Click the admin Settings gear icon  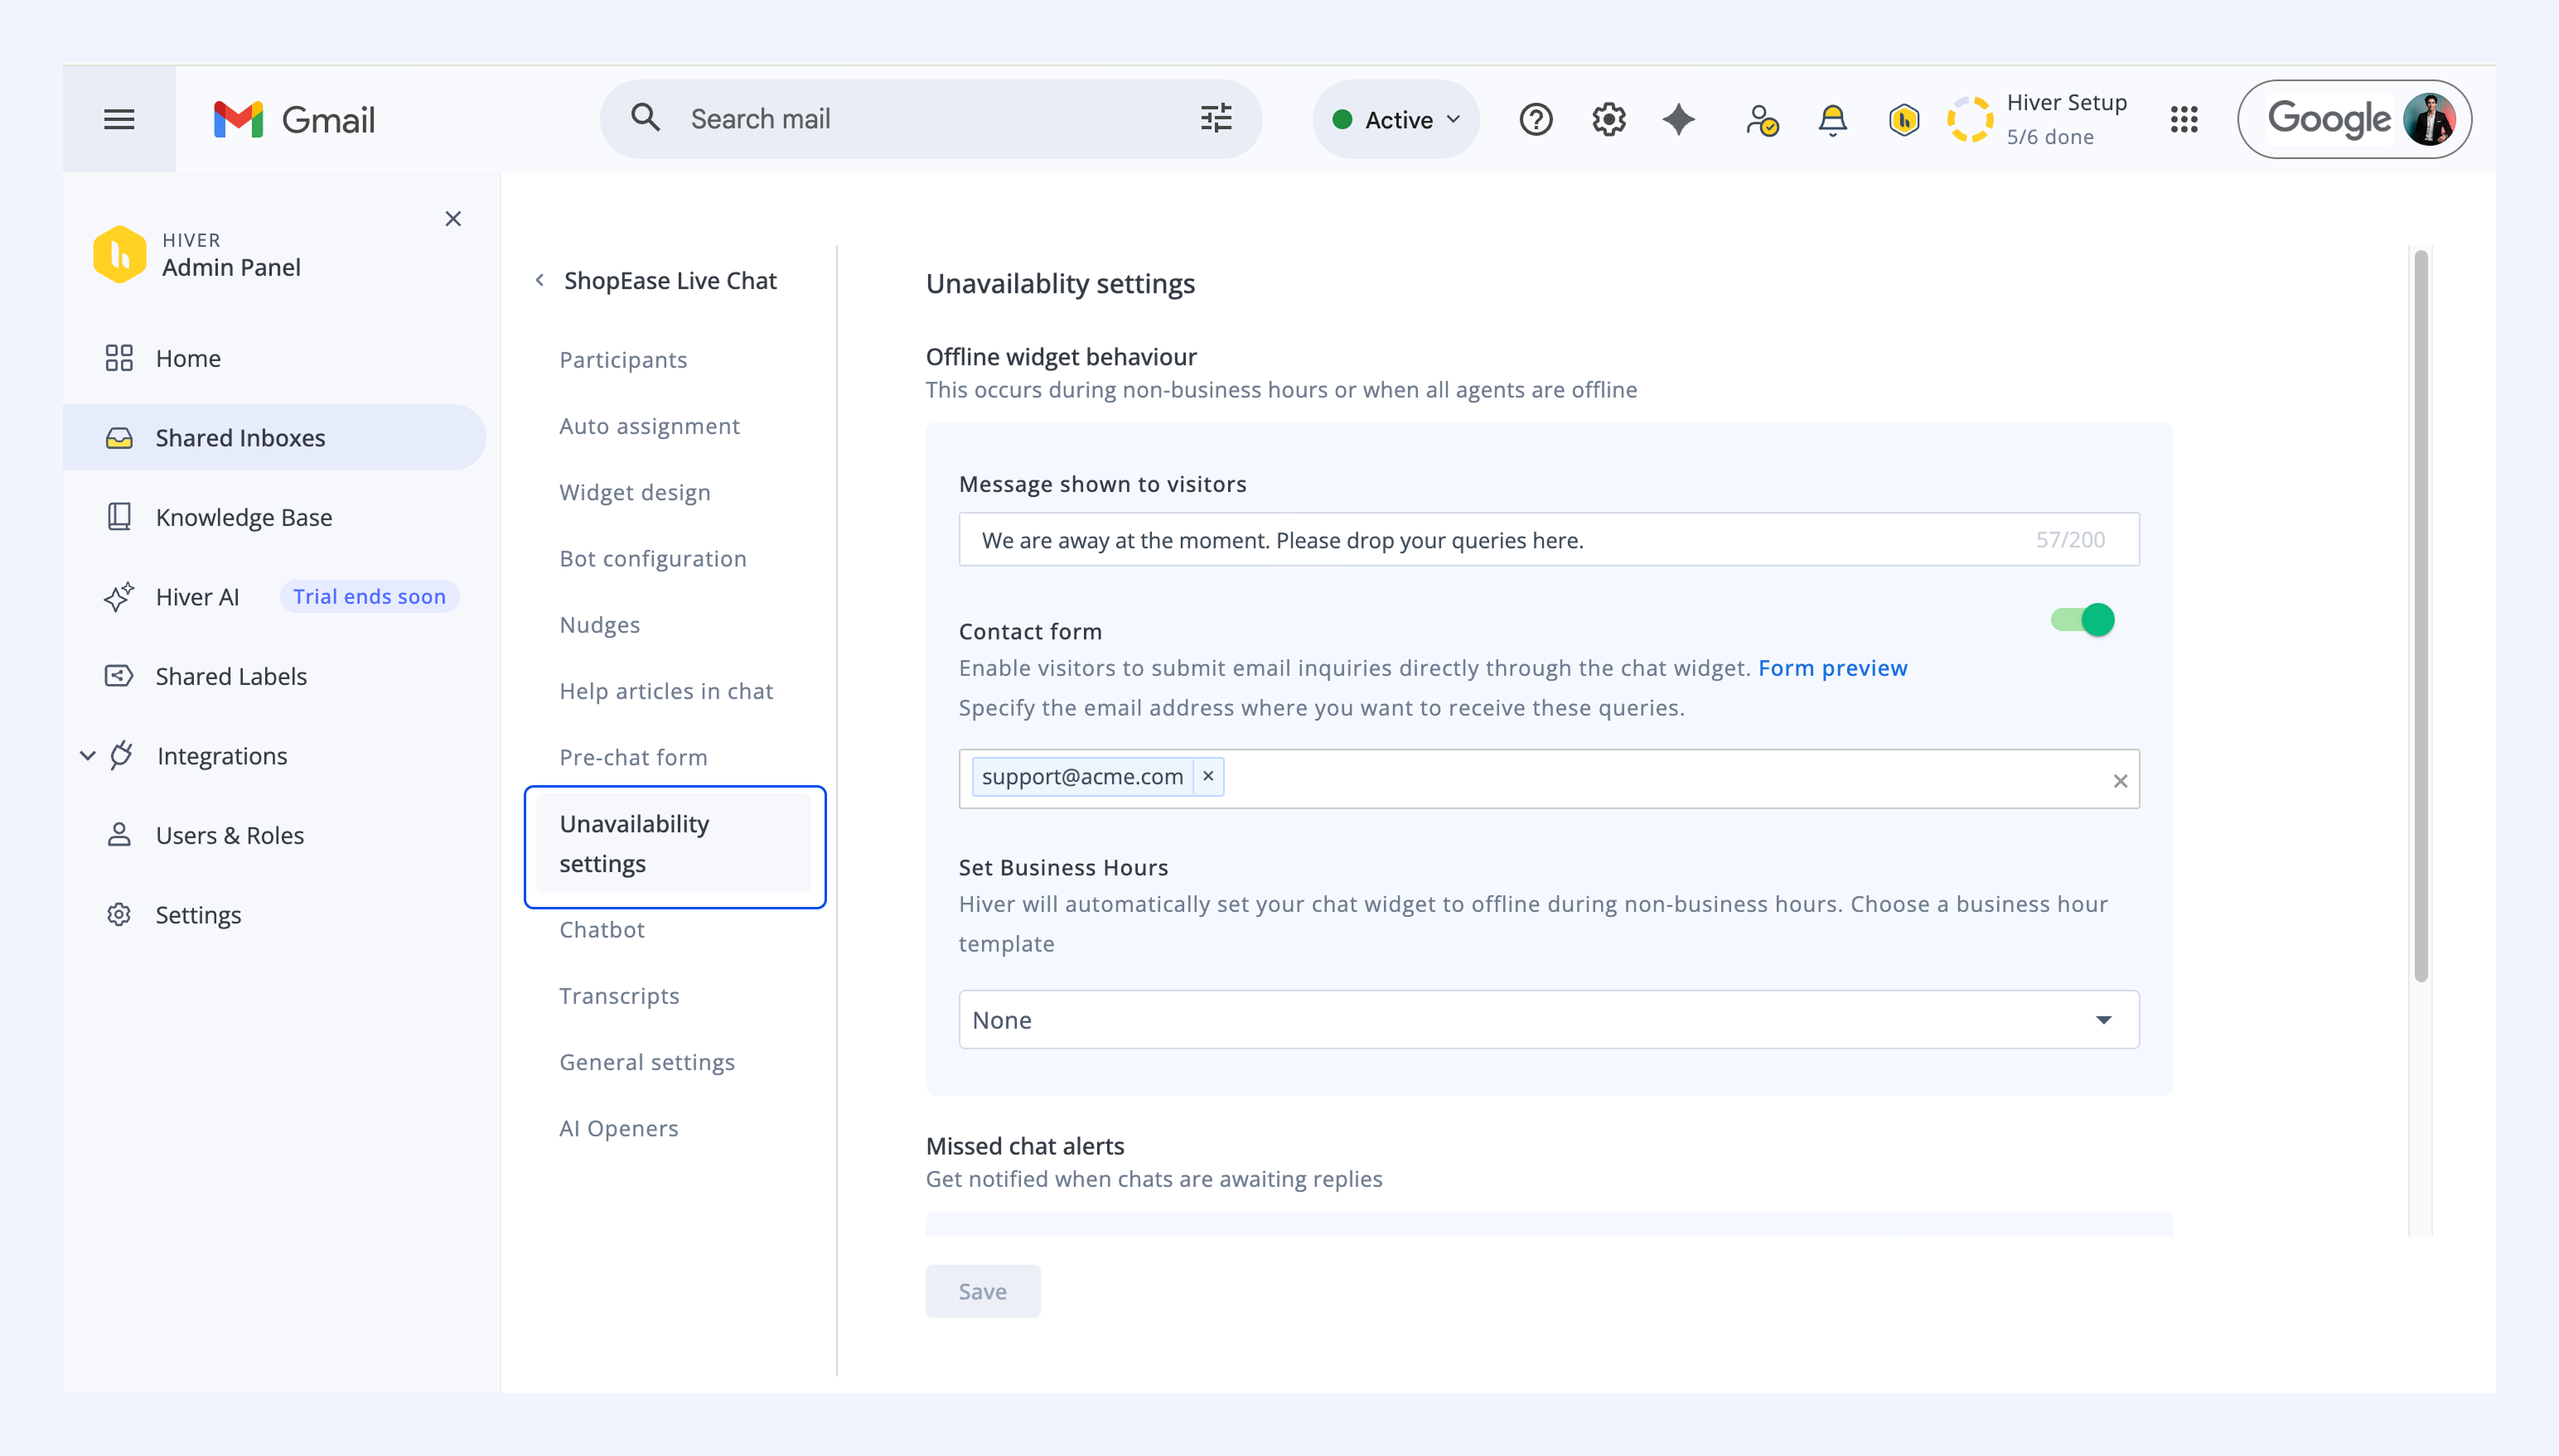click(119, 914)
